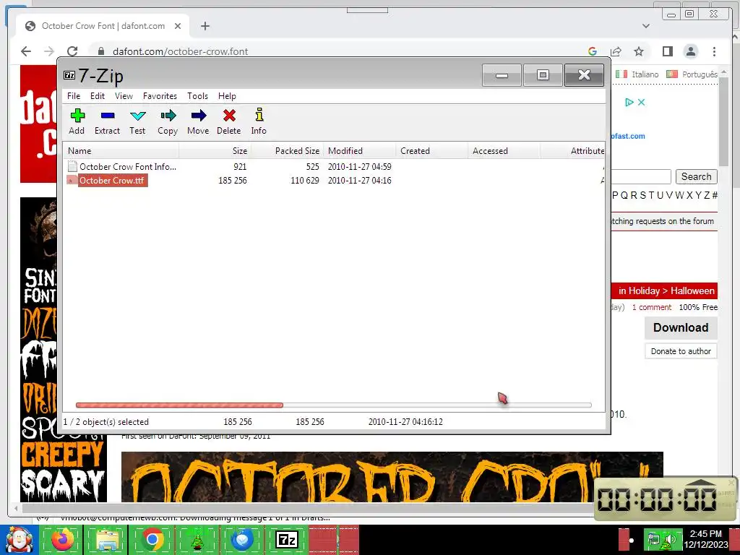Viewport: 740px width, 555px height.
Task: Click the Extract toolbar icon in 7-Zip
Action: tap(107, 121)
